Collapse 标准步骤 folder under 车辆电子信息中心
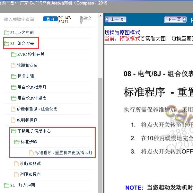The image size is (193, 193). coord(17,142)
